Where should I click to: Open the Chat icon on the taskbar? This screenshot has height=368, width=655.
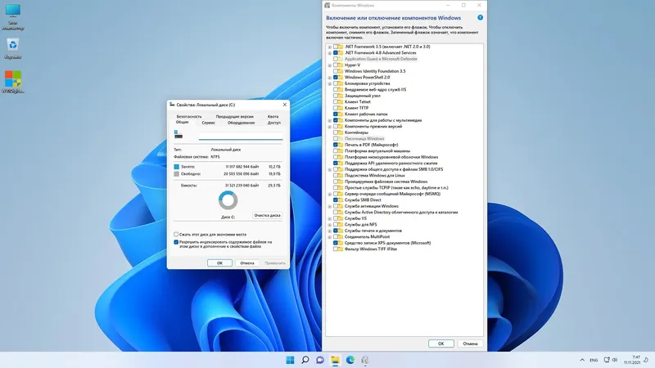(320, 360)
